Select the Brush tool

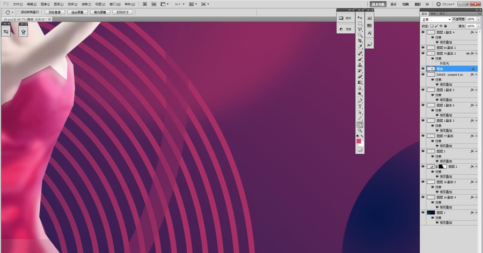coord(360,59)
